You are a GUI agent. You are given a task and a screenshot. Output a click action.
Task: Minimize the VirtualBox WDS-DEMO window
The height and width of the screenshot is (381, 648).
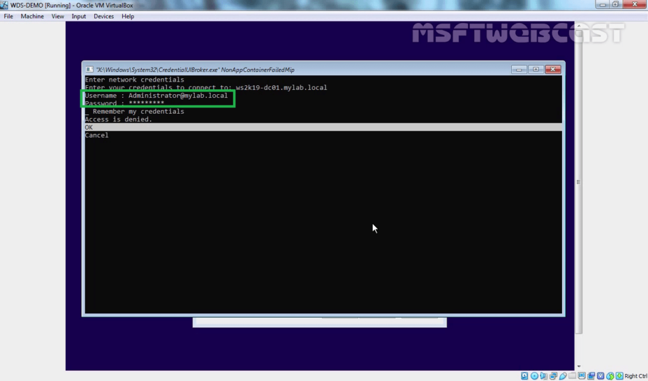602,4
